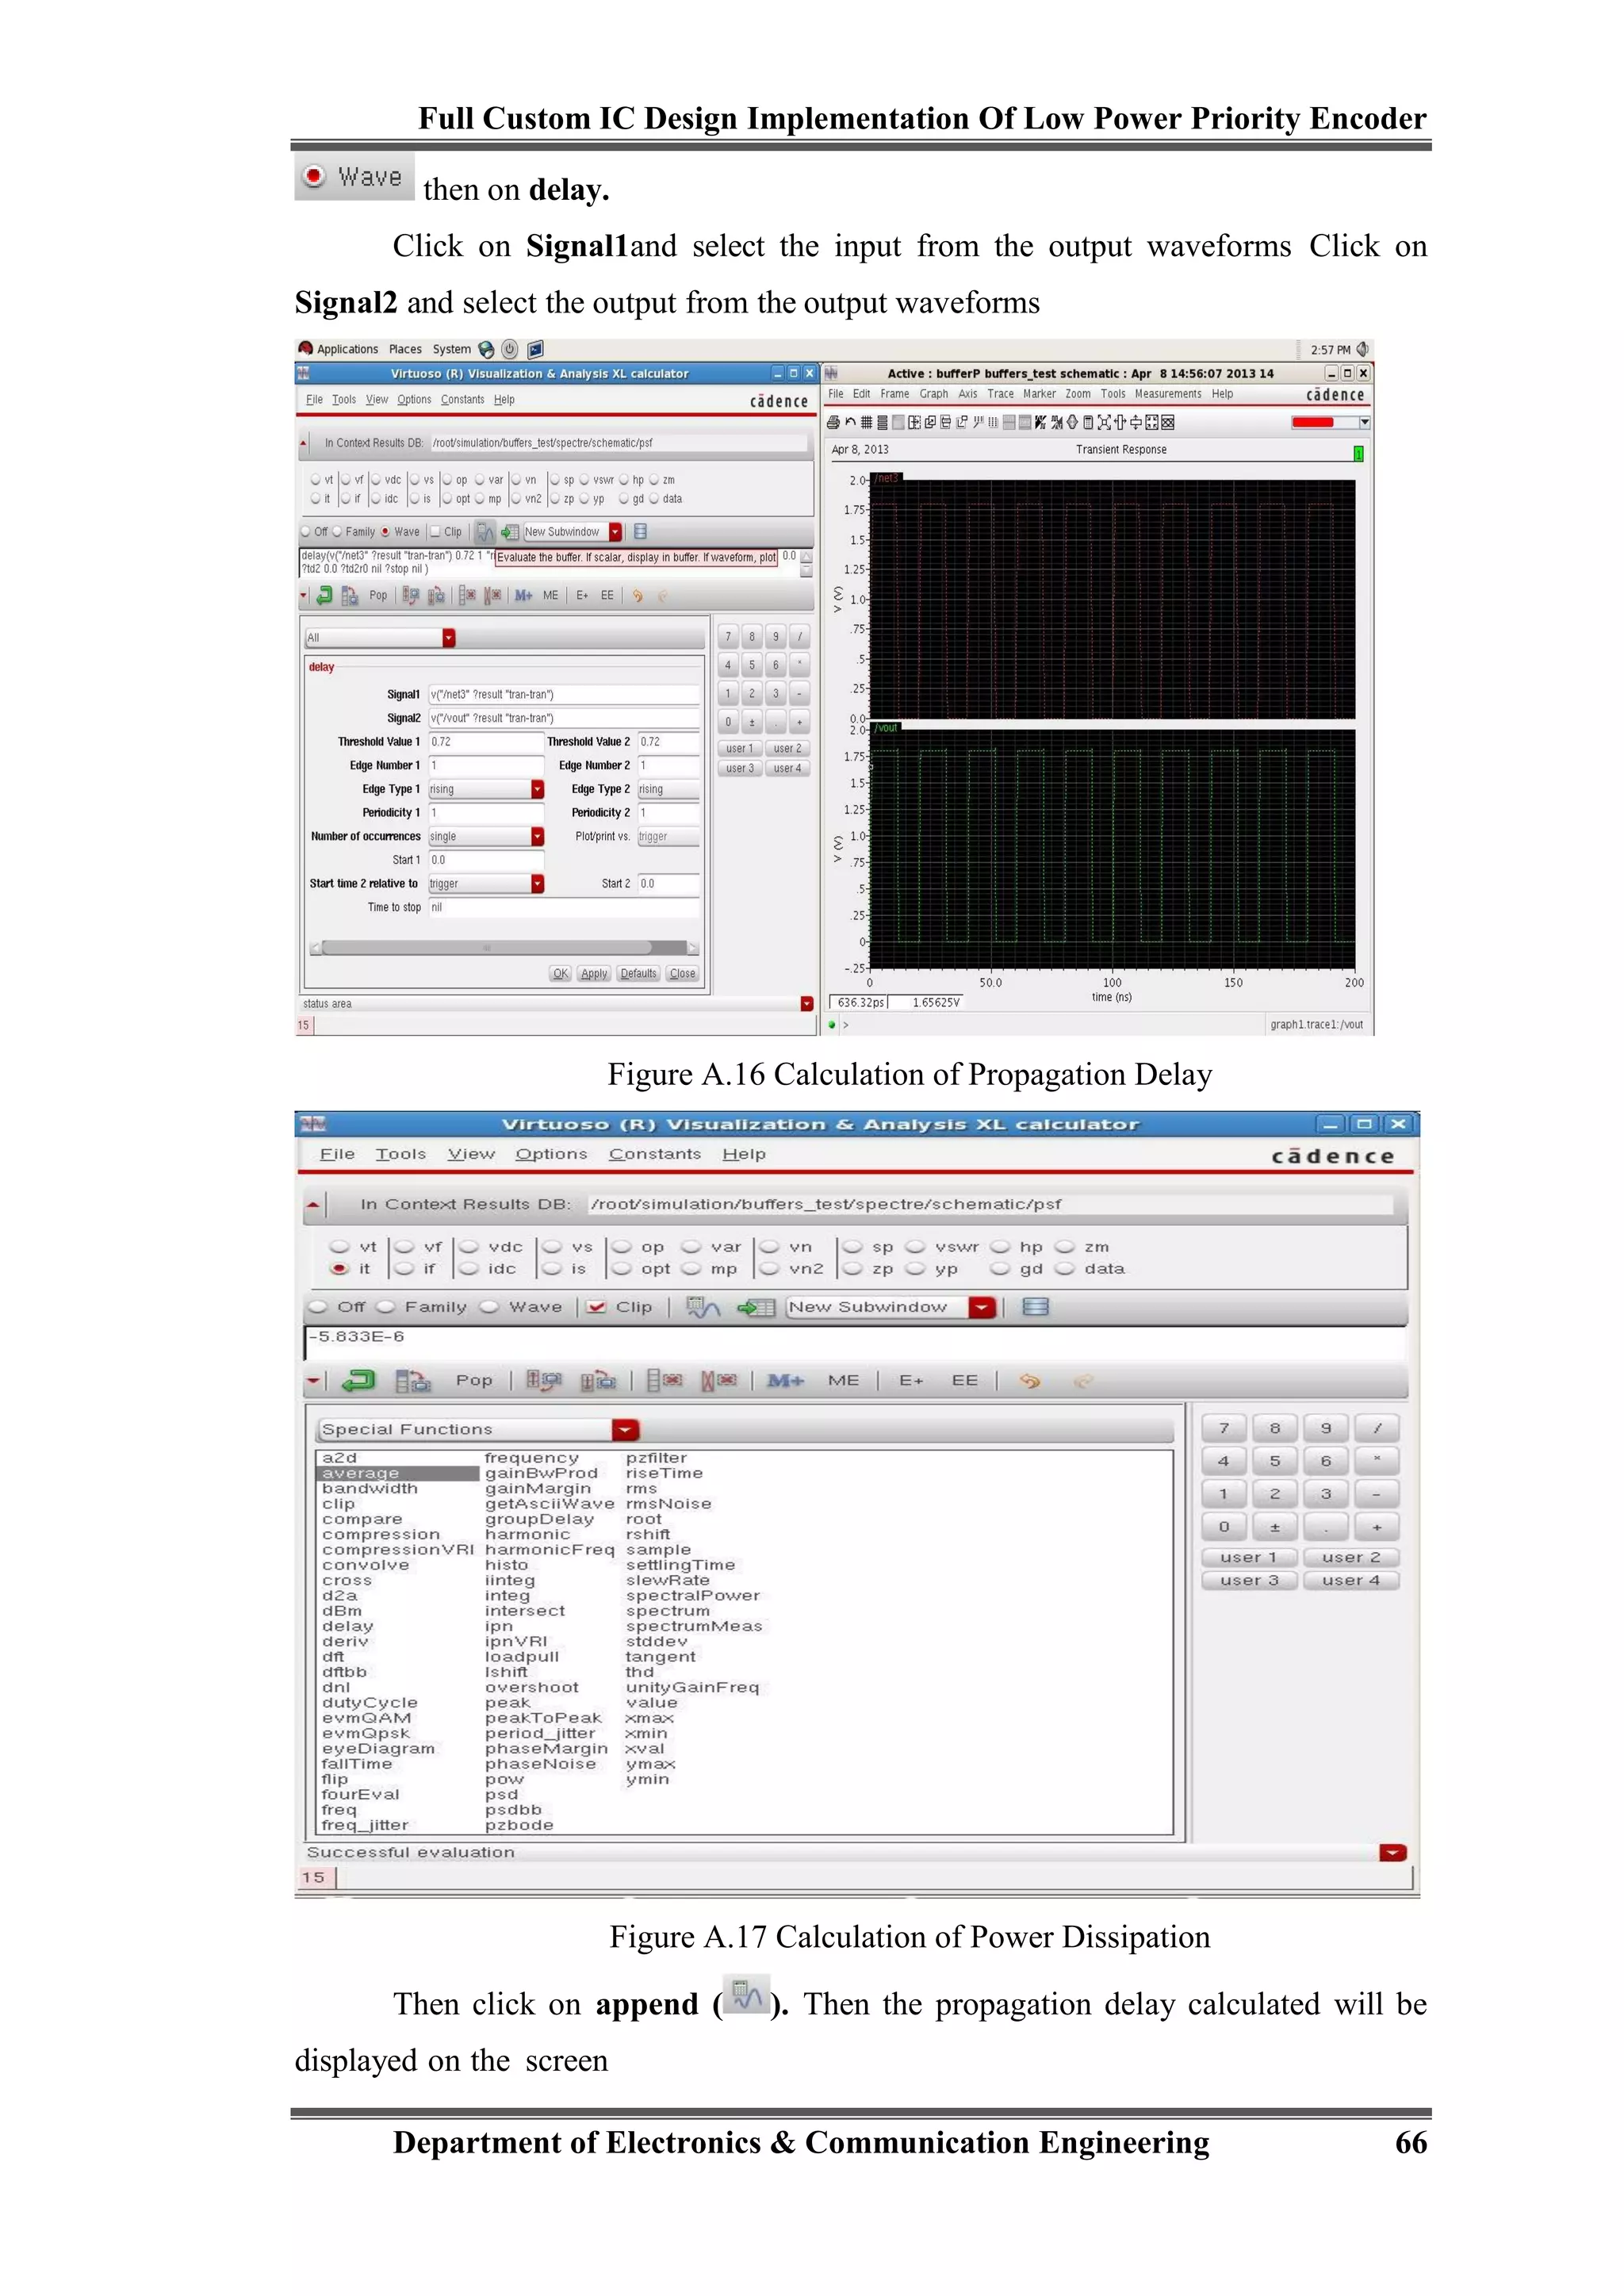1624x2296 pixels.
Task: Click first stack icon right of Pop in Figure A.17
Action: tap(544, 1381)
